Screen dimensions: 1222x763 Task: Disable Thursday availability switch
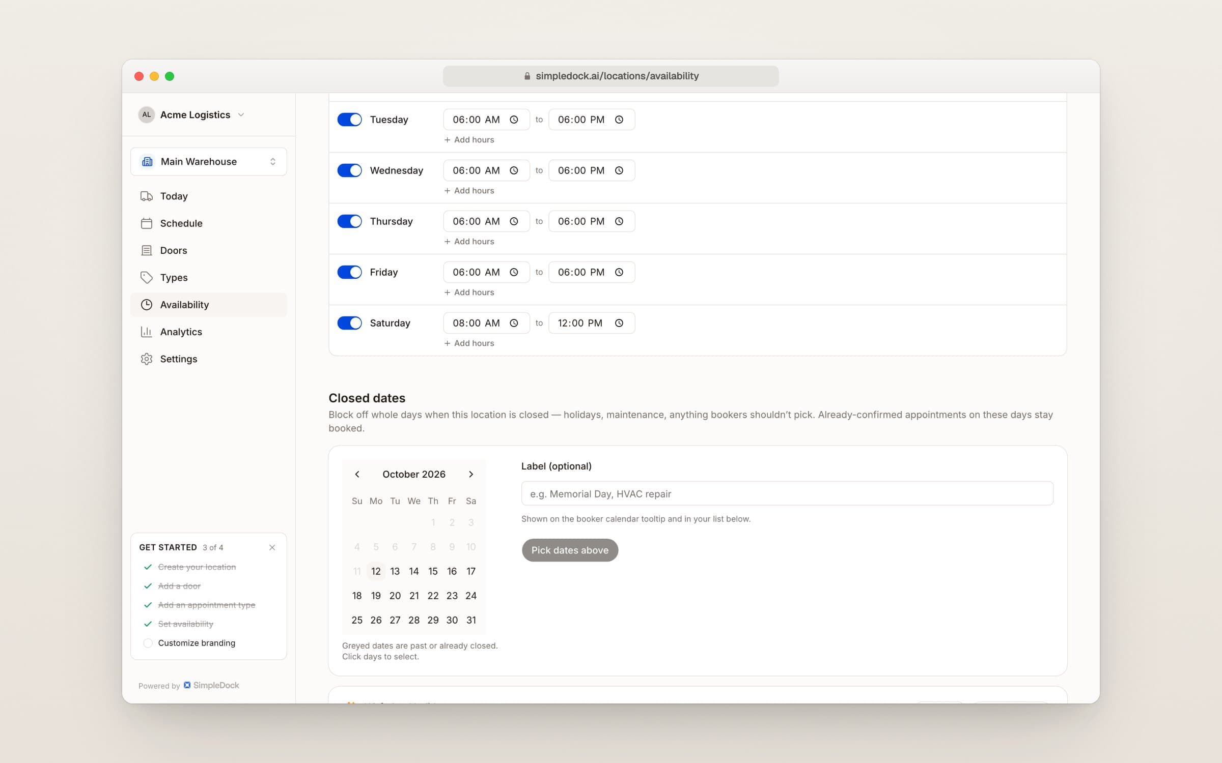click(349, 221)
